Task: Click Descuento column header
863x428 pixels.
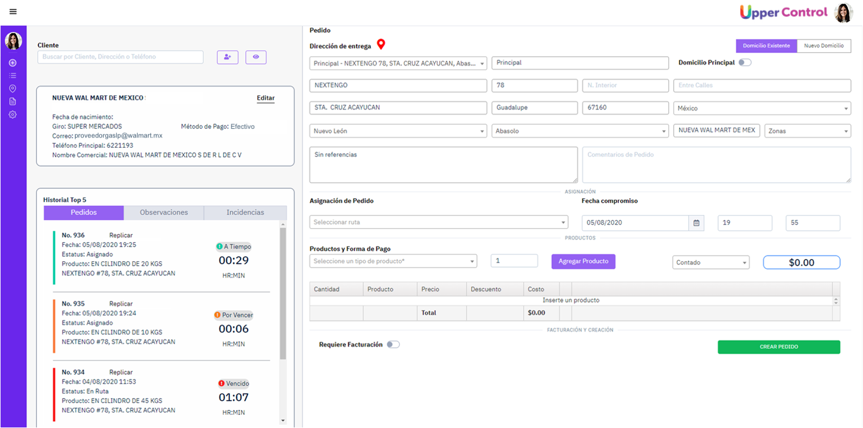Action: (495, 289)
